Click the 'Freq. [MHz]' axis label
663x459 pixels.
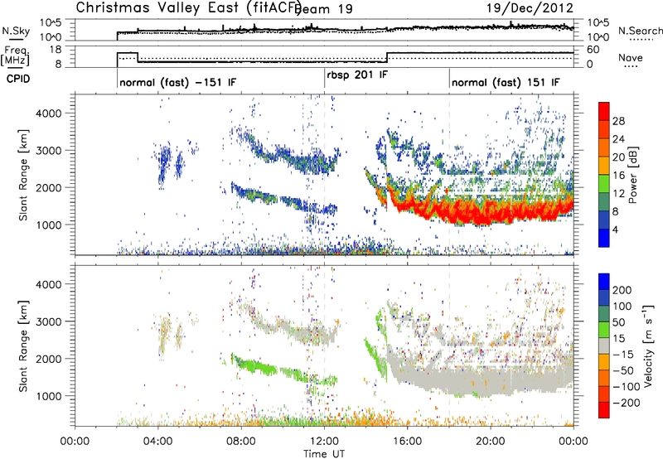click(x=15, y=56)
